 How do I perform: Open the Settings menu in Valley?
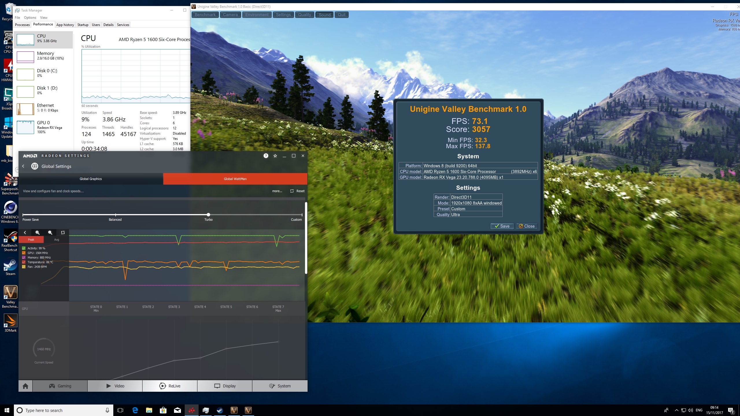click(283, 15)
